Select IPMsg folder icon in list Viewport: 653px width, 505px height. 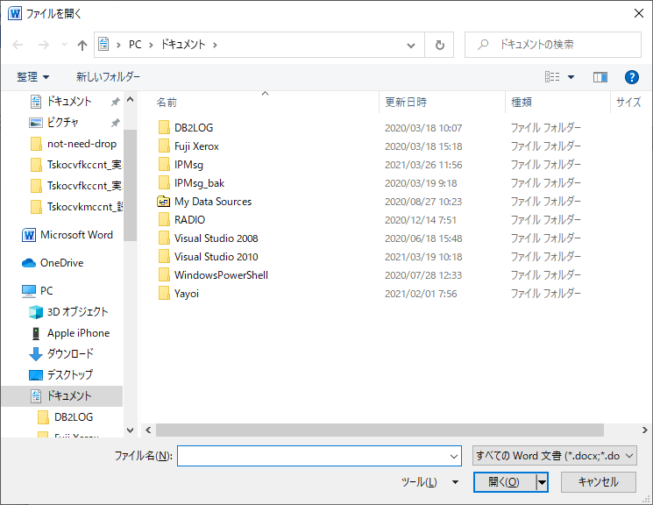164,165
